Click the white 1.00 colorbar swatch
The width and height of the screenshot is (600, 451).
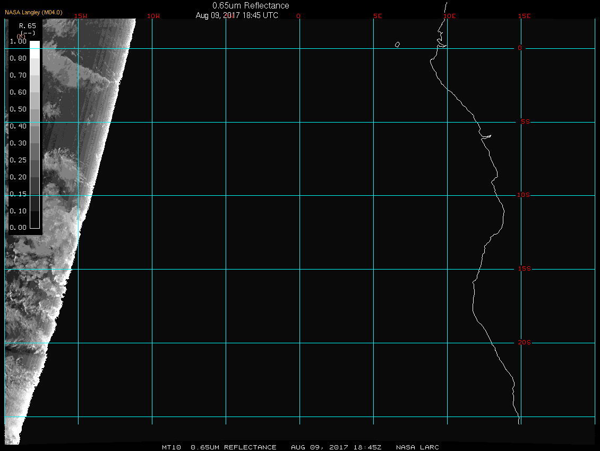(x=35, y=45)
